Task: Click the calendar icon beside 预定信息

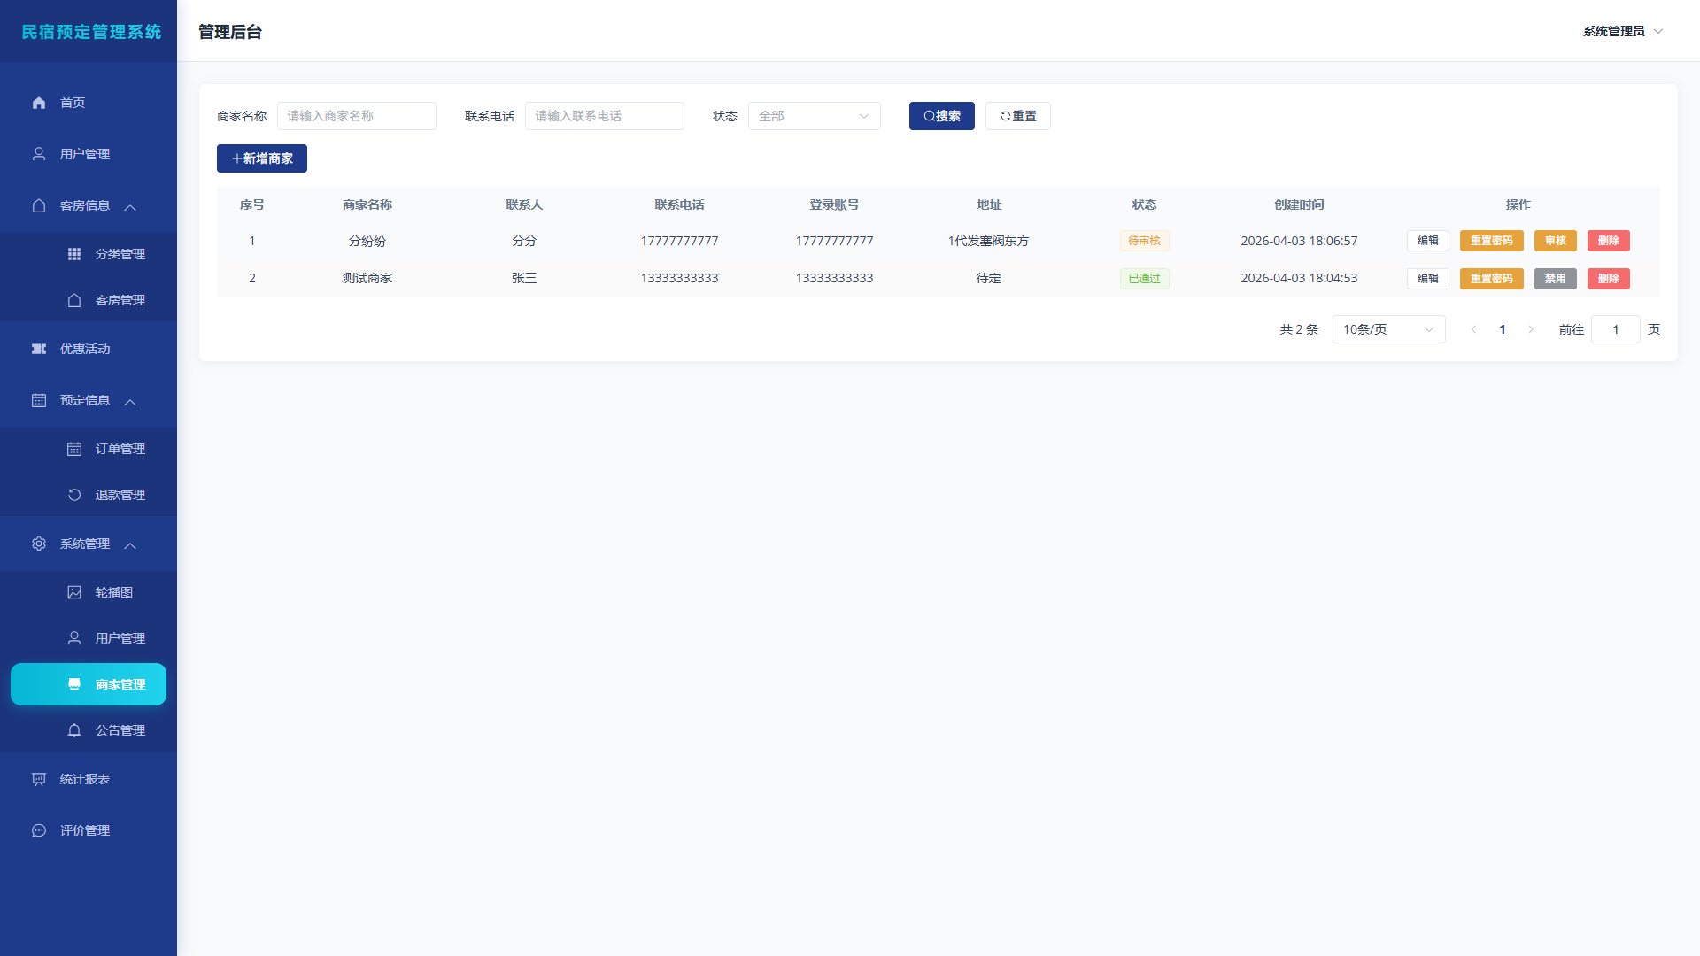Action: tap(39, 400)
